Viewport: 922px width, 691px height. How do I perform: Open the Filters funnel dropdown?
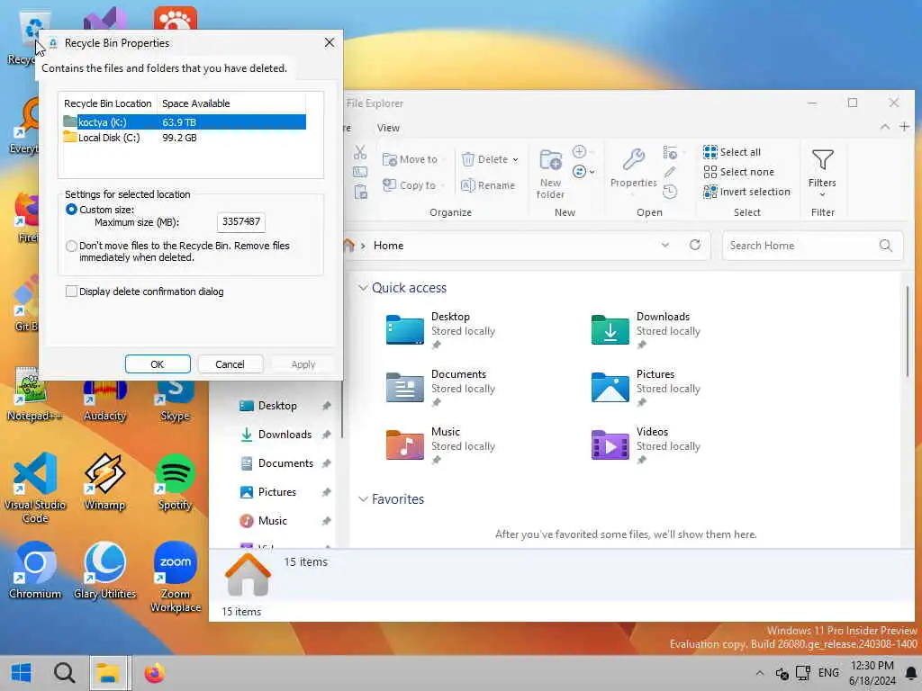point(822,173)
